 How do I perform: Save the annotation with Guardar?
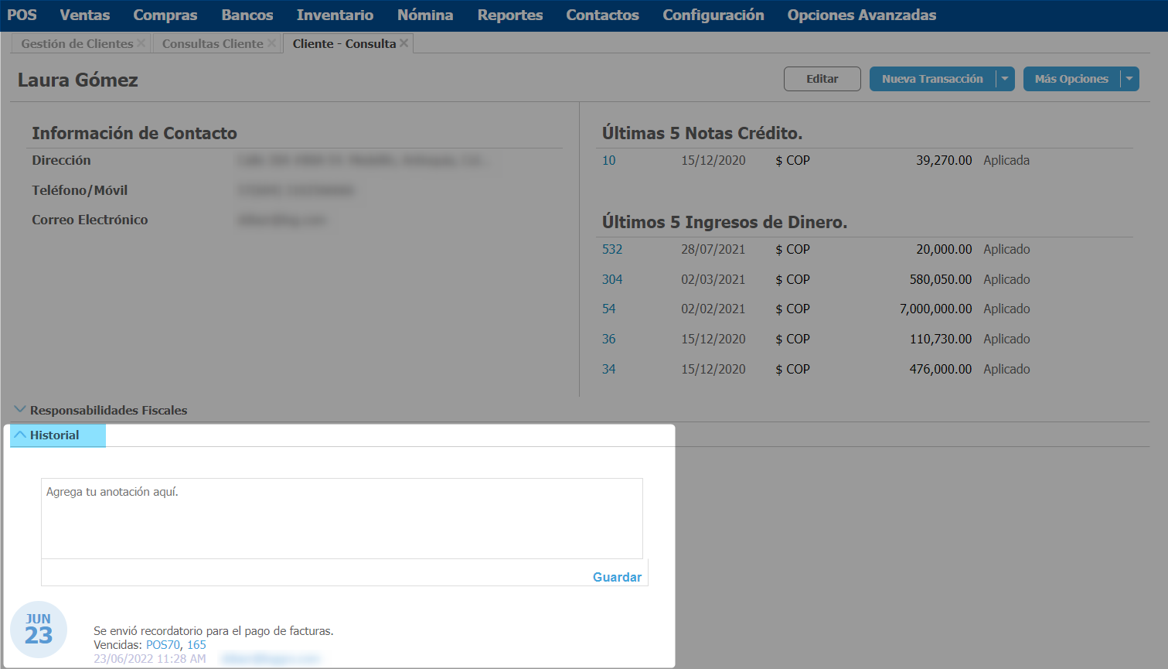[x=617, y=577]
